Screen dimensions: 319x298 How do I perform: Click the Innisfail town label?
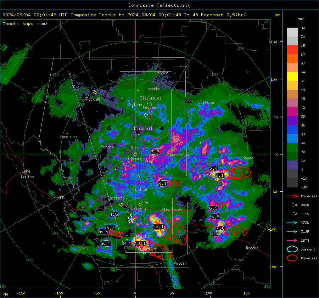pos(143,128)
